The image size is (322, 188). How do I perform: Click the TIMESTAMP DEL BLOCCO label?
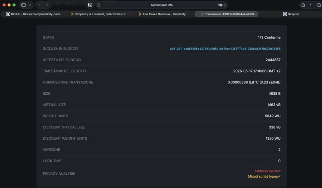pos(64,71)
